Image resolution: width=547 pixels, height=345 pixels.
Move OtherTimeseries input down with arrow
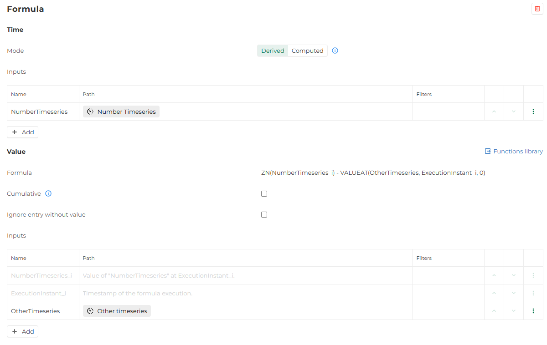pyautogui.click(x=514, y=311)
